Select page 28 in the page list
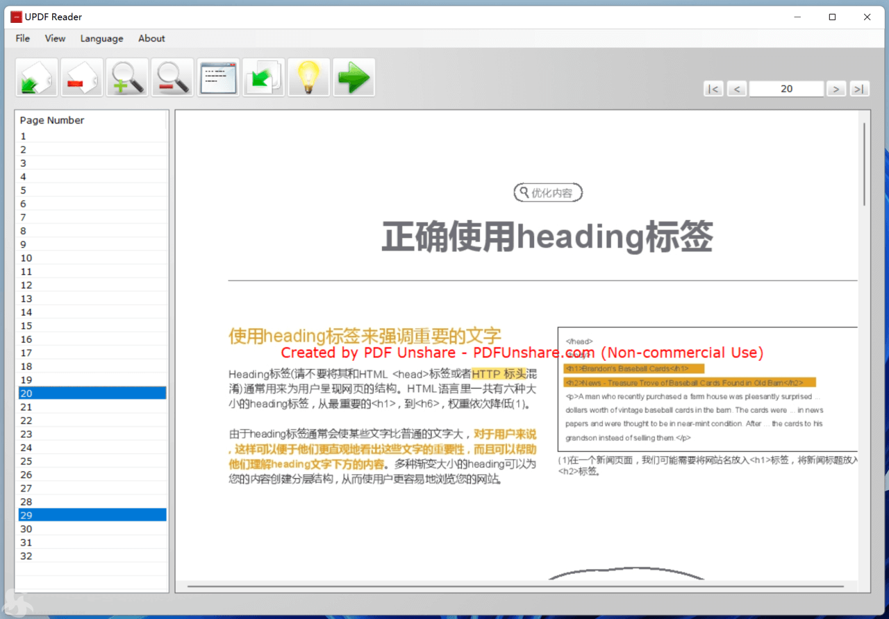This screenshot has width=889, height=619. (92, 502)
